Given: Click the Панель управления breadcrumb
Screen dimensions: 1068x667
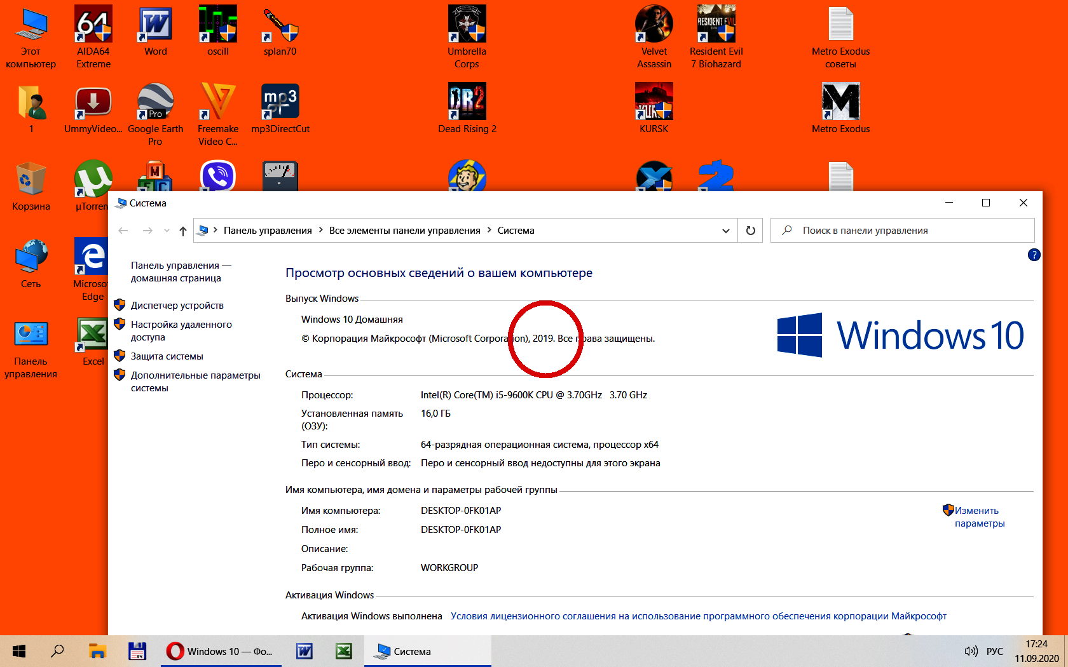Looking at the screenshot, I should (x=268, y=231).
